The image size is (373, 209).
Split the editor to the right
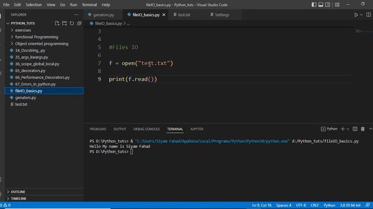point(368,15)
